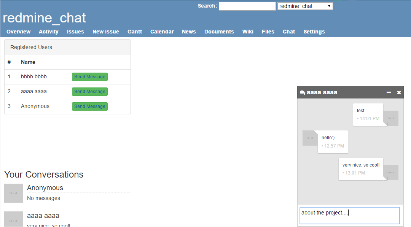Click avatar beside 'very nice. so cool!' chat bubble
The height and width of the screenshot is (227, 411).
tap(391, 173)
